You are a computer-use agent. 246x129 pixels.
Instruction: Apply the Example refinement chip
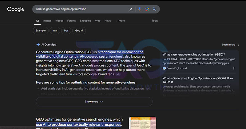pos(41,31)
